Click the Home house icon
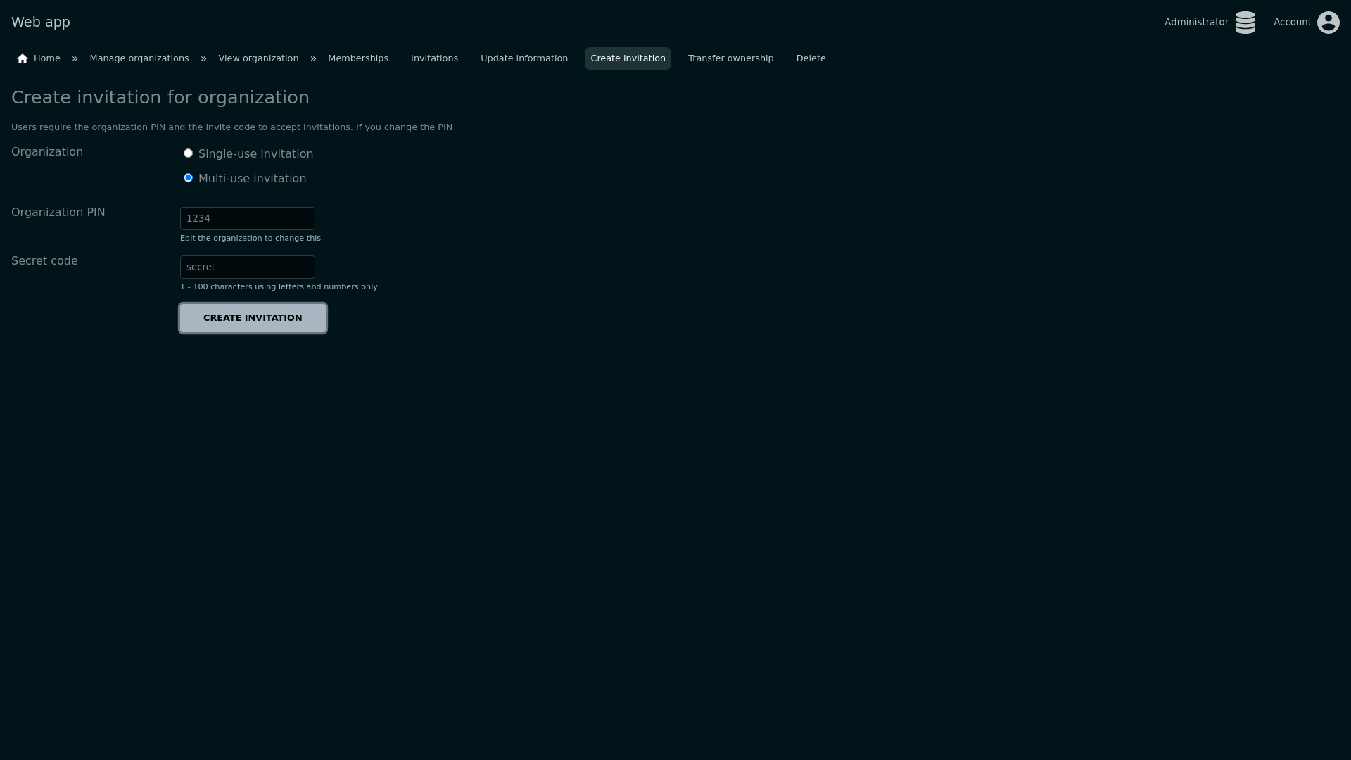 (x=23, y=58)
